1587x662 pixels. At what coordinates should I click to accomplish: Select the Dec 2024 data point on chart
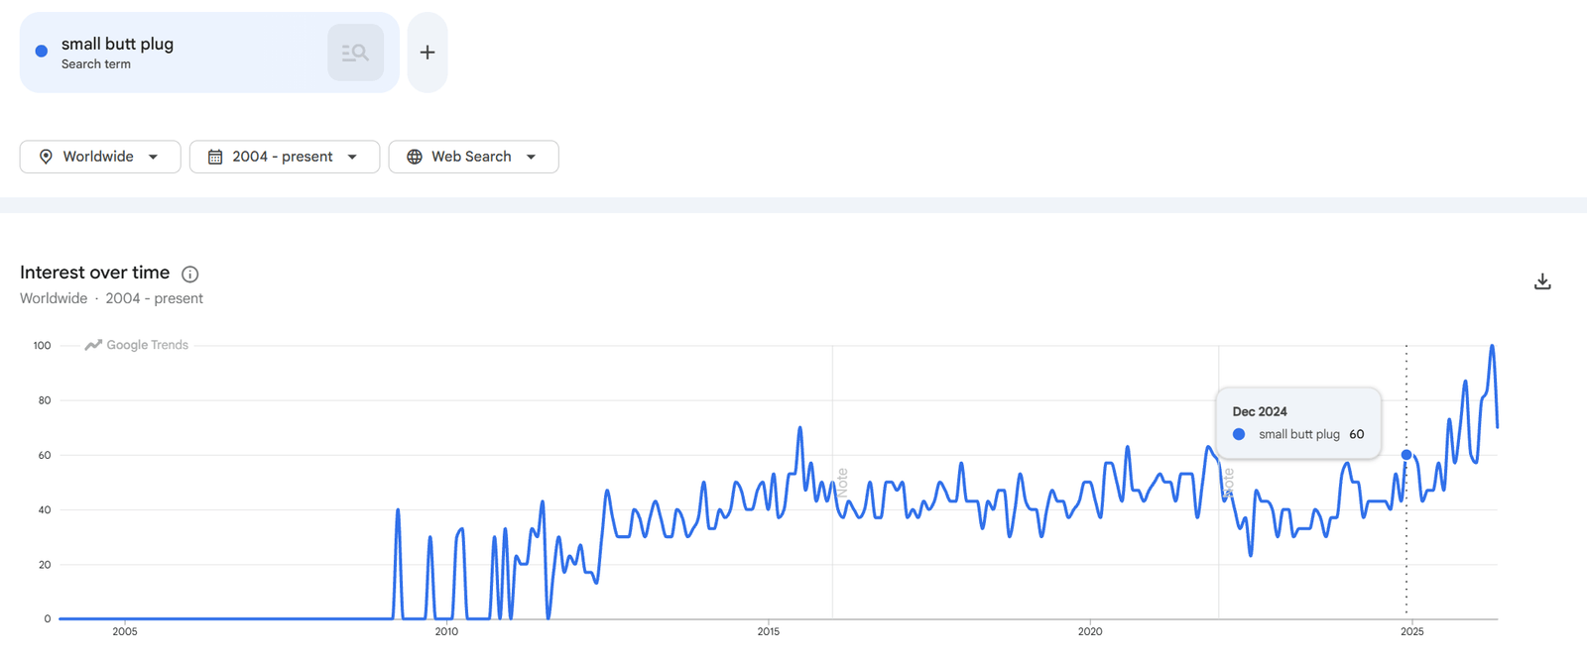pos(1406,455)
